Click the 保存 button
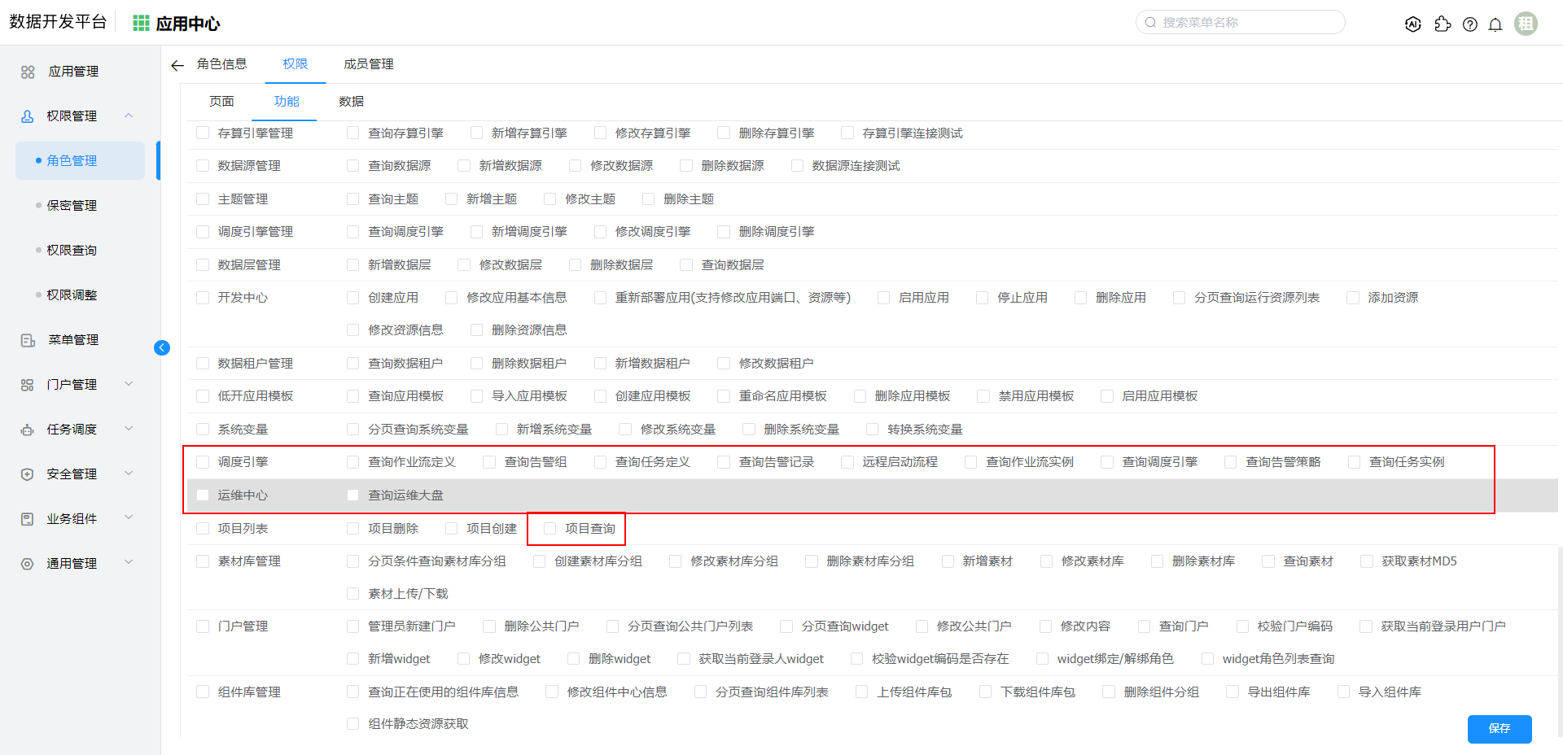The width and height of the screenshot is (1563, 755). [x=1499, y=729]
